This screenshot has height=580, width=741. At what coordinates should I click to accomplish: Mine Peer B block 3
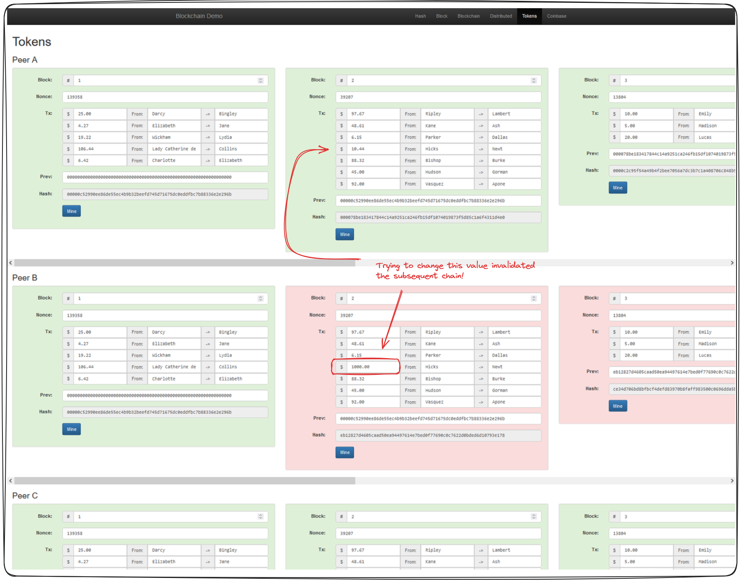coord(618,406)
